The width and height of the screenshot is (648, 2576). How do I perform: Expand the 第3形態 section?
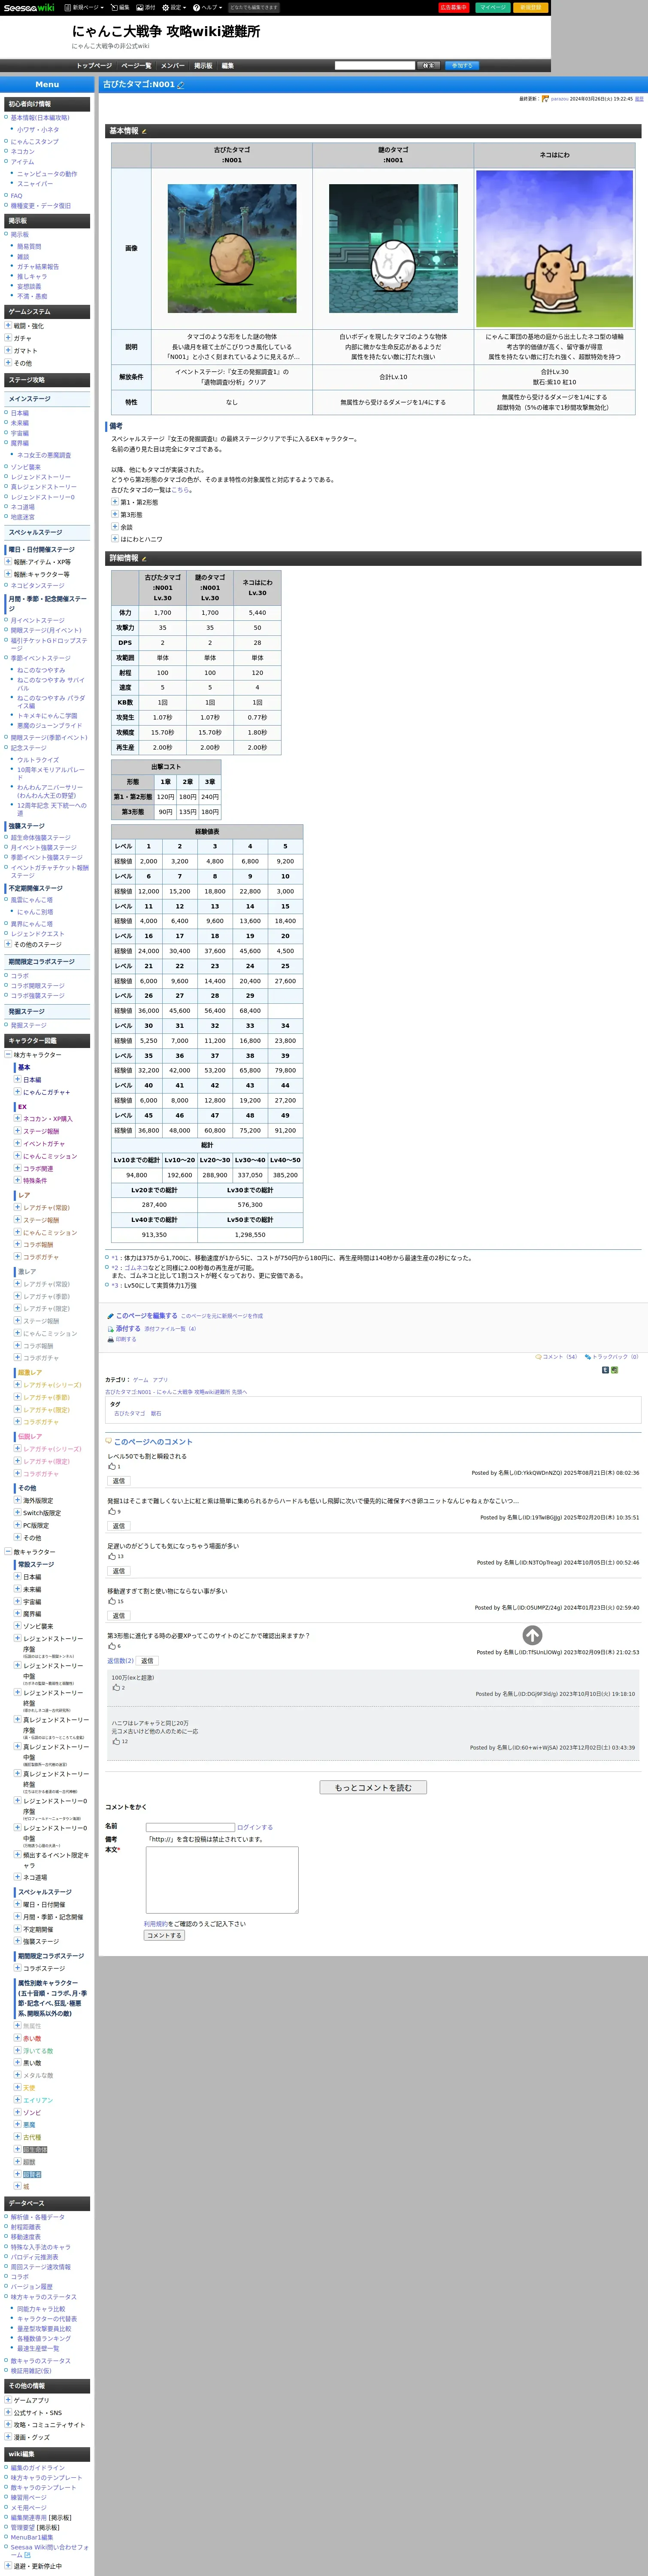(x=115, y=514)
